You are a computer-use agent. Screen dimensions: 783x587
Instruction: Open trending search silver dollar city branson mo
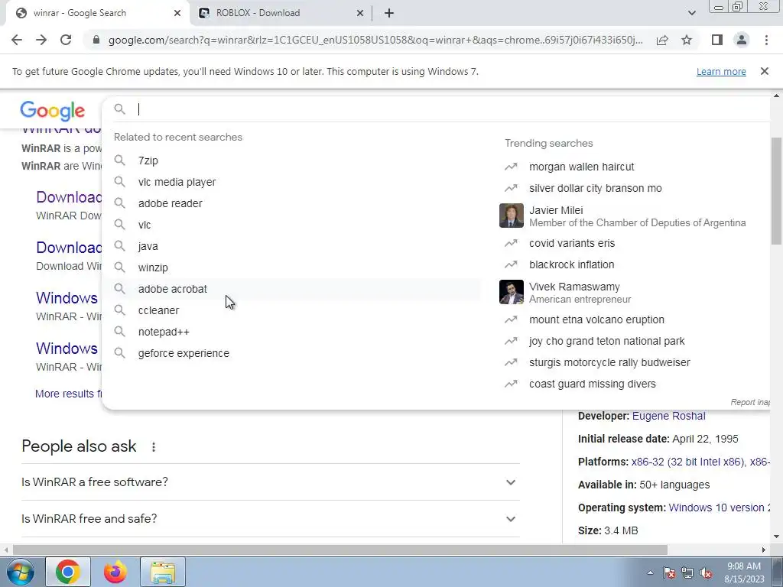tap(595, 188)
